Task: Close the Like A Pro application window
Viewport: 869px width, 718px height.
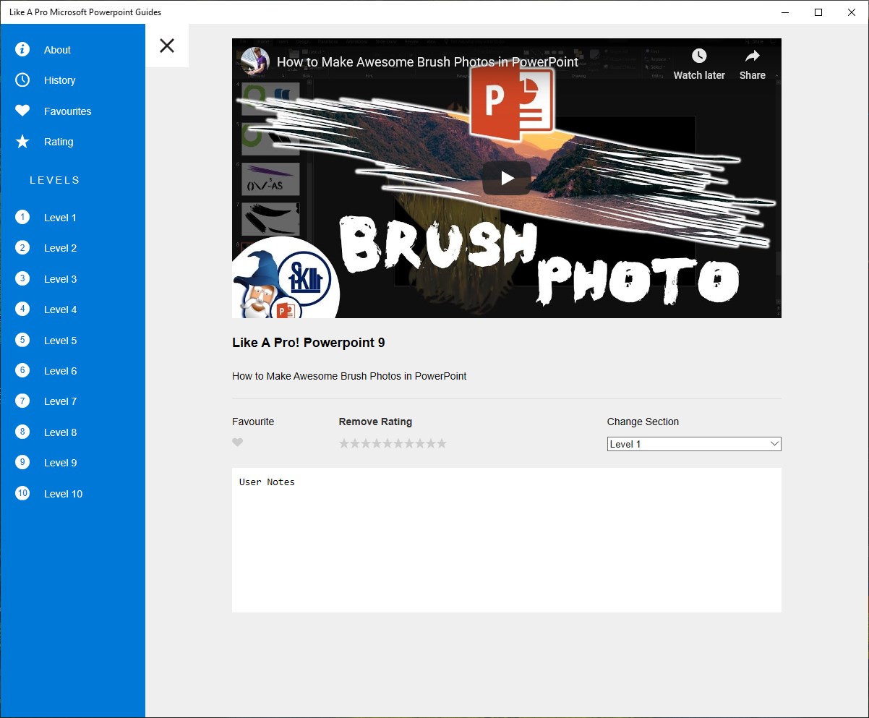Action: coord(852,12)
